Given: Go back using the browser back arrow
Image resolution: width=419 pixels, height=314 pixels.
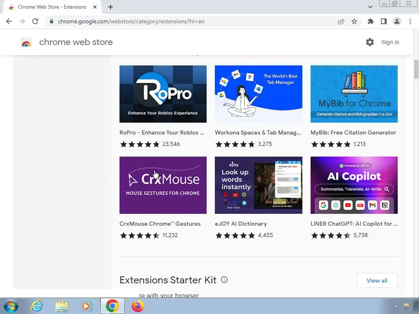Looking at the screenshot, I should [x=9, y=21].
